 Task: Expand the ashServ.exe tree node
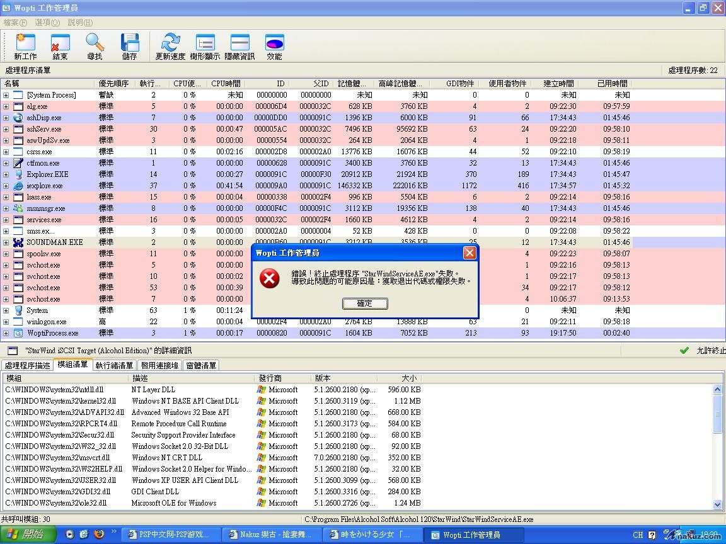[6, 129]
